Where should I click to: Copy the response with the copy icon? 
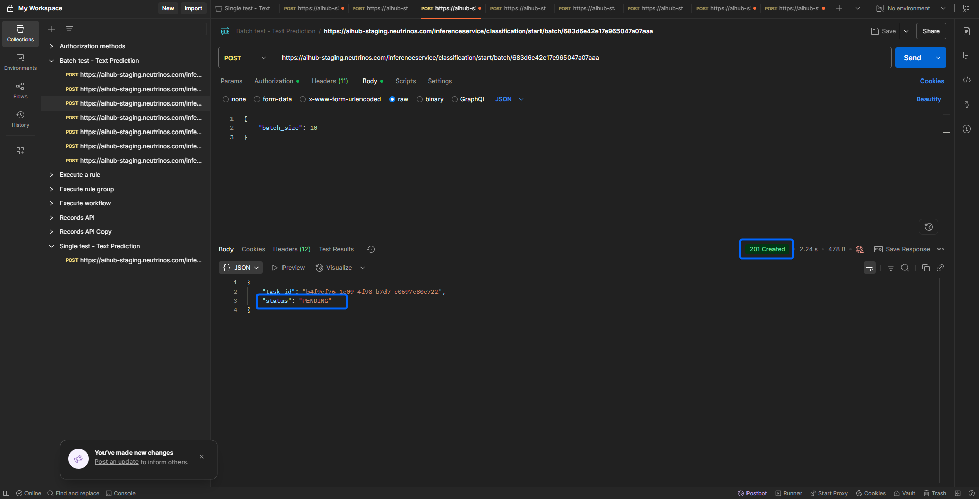(x=926, y=268)
